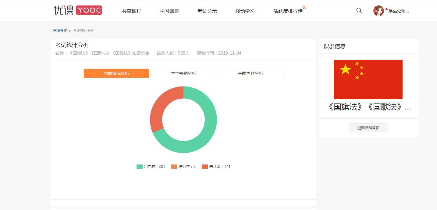The width and height of the screenshot is (437, 210).
Task: Open the search magnifier icon
Action: coord(359,11)
